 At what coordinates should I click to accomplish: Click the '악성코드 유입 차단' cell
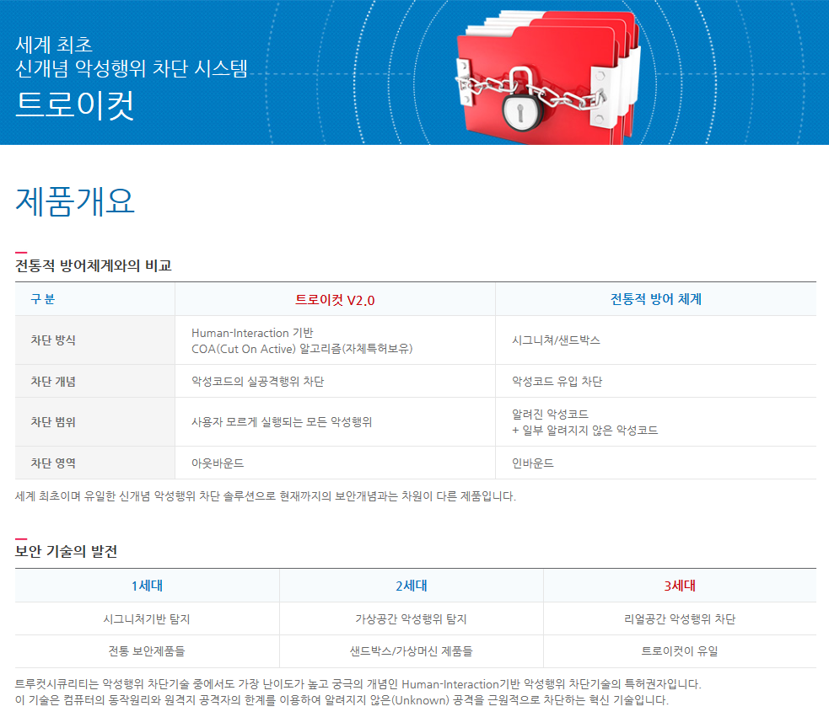click(557, 382)
